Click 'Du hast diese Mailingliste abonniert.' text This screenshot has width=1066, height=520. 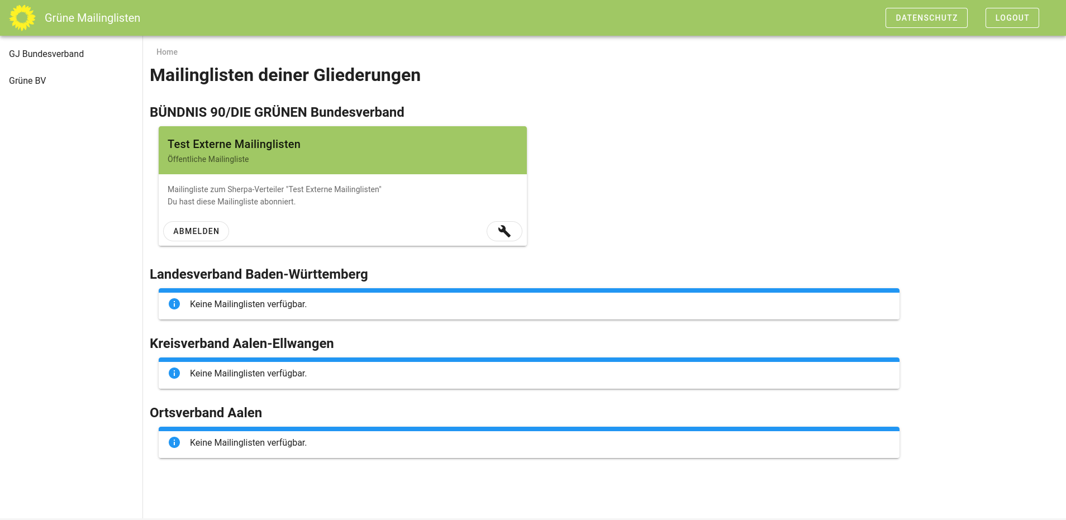point(231,202)
